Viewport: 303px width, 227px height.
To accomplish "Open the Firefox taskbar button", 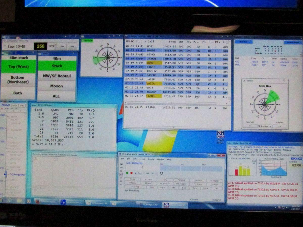I will point(46,202).
